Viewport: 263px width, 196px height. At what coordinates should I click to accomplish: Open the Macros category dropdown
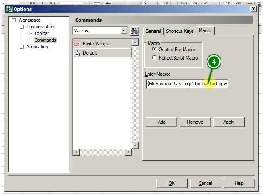click(124, 31)
